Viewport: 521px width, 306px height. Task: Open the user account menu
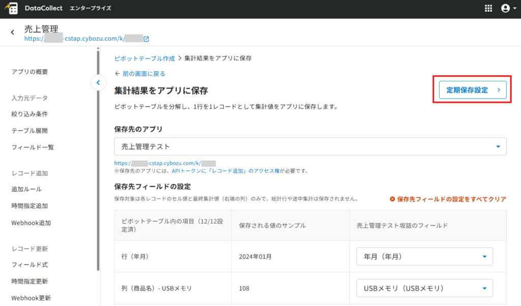508,8
